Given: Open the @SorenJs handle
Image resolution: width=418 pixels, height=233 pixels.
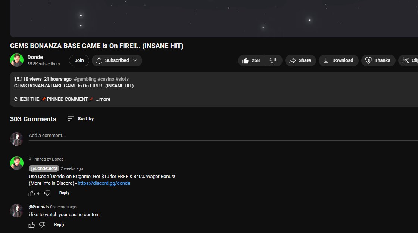Looking at the screenshot, I should [x=39, y=207].
